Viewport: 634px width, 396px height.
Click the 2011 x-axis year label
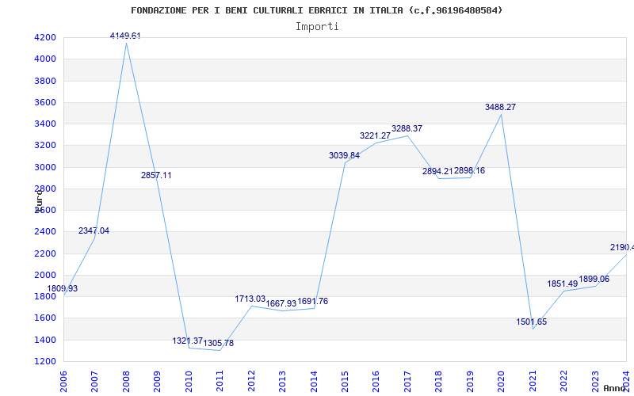(x=220, y=381)
